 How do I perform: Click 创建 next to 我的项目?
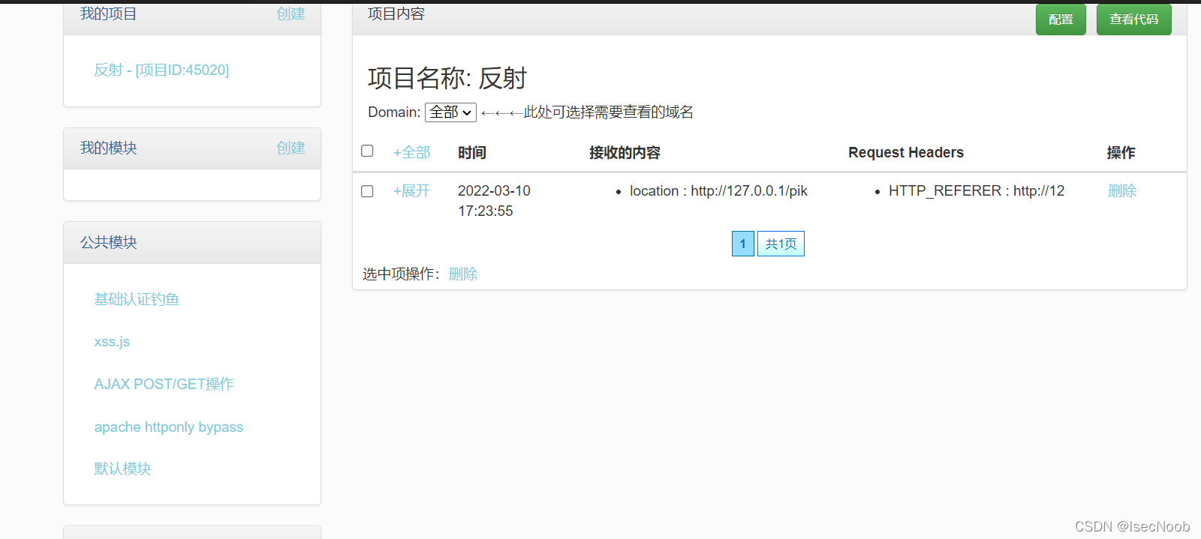[x=290, y=13]
